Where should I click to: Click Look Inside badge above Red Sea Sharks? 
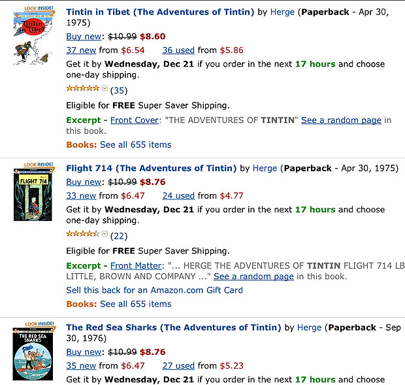pos(39,324)
